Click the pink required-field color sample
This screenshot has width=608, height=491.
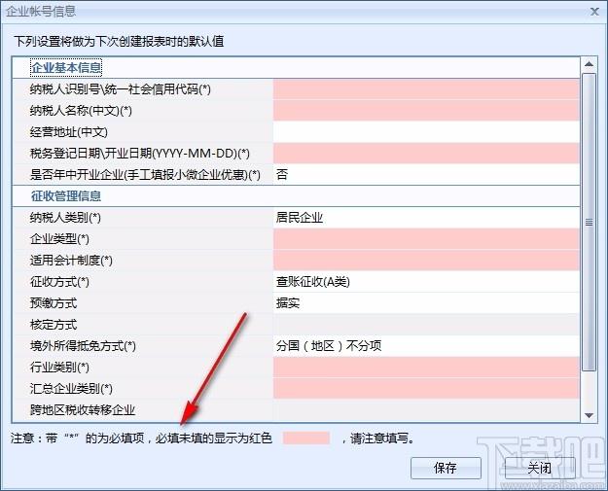pyautogui.click(x=306, y=438)
